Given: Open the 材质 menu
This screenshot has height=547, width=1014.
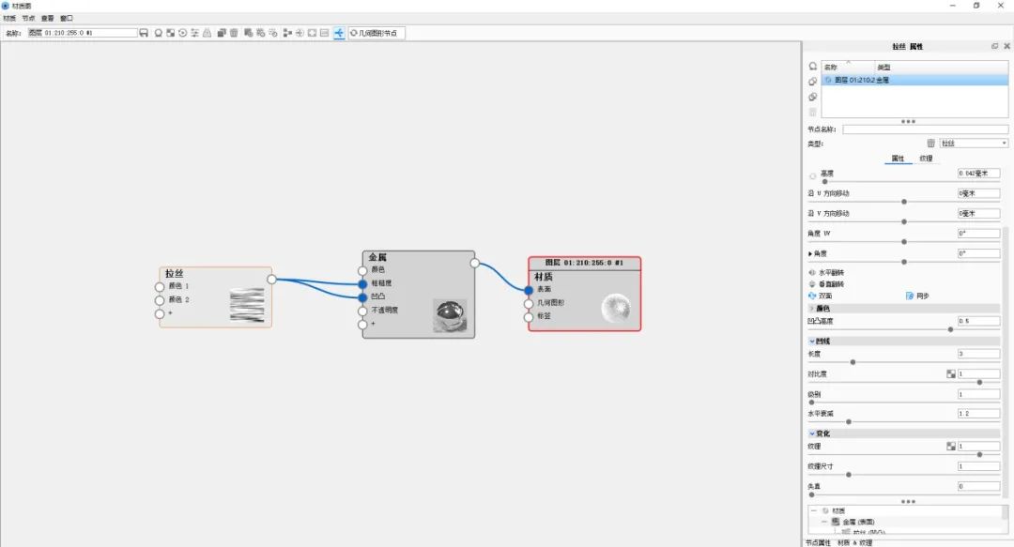Looking at the screenshot, I should [9, 18].
